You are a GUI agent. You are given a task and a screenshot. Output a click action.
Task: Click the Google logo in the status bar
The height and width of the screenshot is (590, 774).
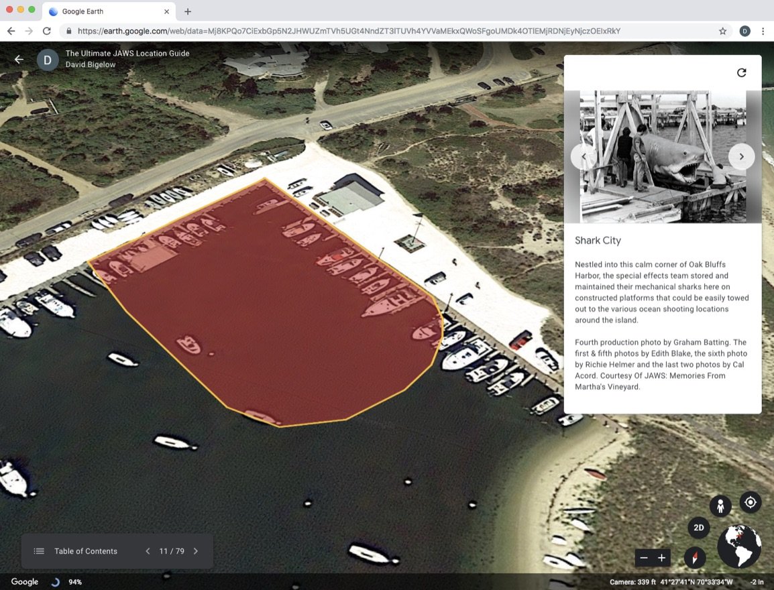(x=24, y=581)
